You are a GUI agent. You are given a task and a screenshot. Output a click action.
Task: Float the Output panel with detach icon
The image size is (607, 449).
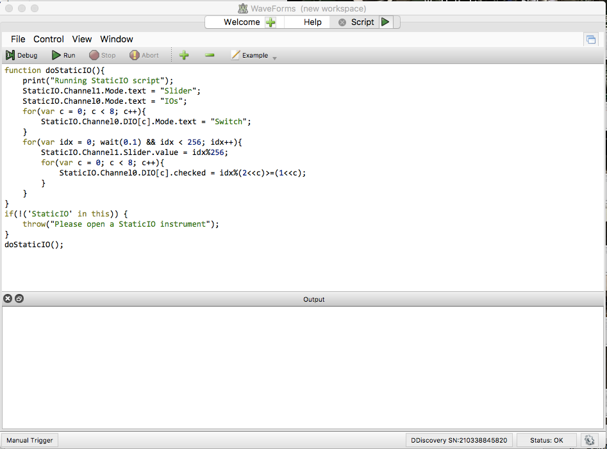(19, 298)
